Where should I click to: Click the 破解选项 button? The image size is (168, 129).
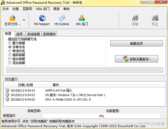click(x=136, y=44)
